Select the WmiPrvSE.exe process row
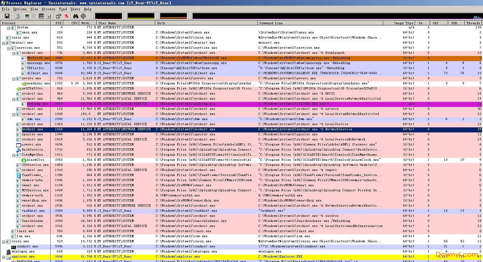Screen dimensions: 483x262 tap(38, 58)
